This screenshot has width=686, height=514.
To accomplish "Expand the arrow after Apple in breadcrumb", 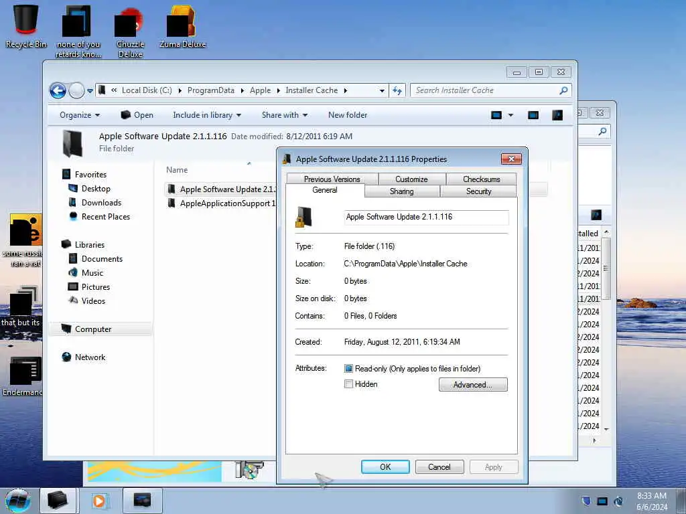I will point(278,90).
